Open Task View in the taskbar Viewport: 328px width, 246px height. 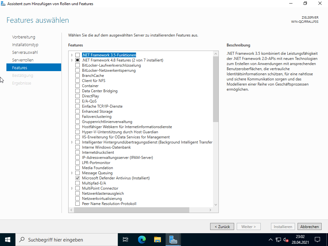coord(126,239)
